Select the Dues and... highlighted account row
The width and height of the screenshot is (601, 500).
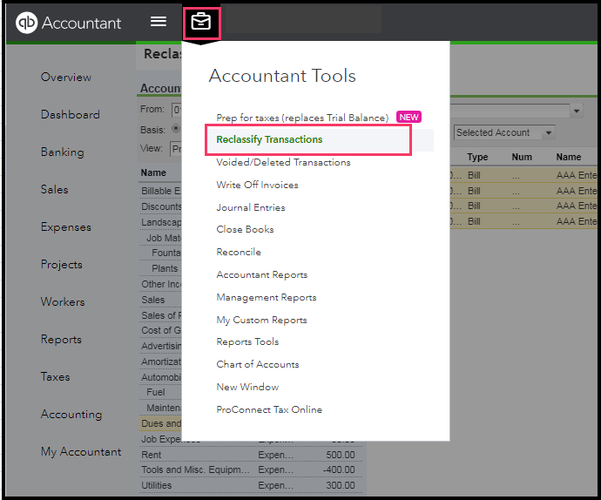click(161, 423)
